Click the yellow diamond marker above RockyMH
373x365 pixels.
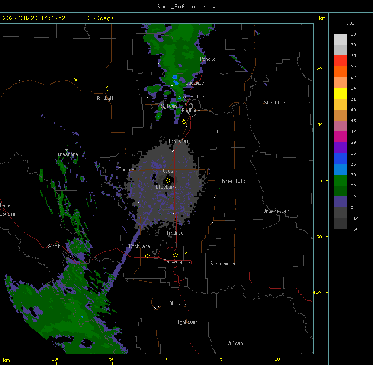[108, 88]
